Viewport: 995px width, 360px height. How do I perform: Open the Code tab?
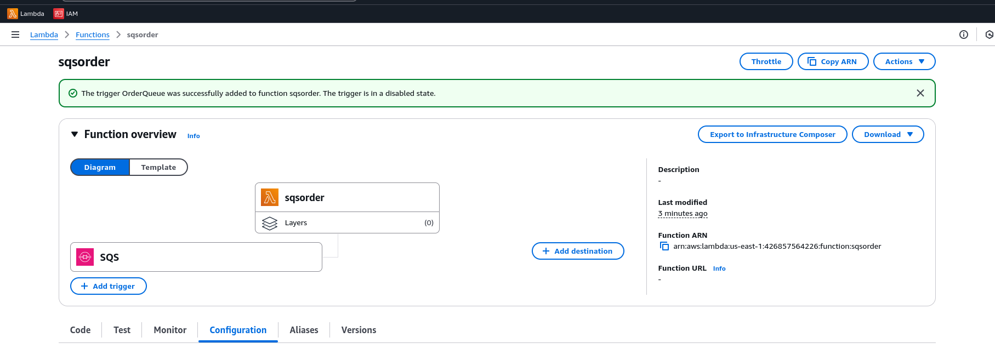coord(80,330)
